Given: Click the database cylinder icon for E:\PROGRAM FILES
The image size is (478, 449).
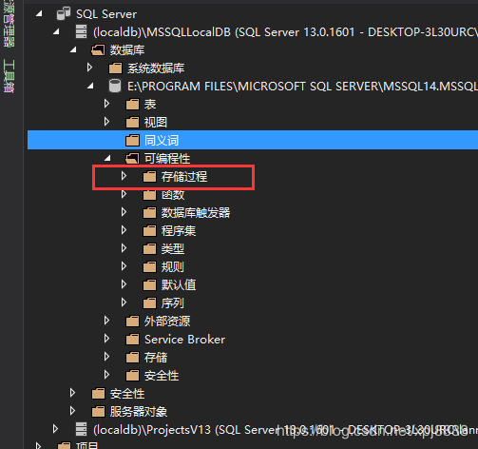Looking at the screenshot, I should point(115,86).
